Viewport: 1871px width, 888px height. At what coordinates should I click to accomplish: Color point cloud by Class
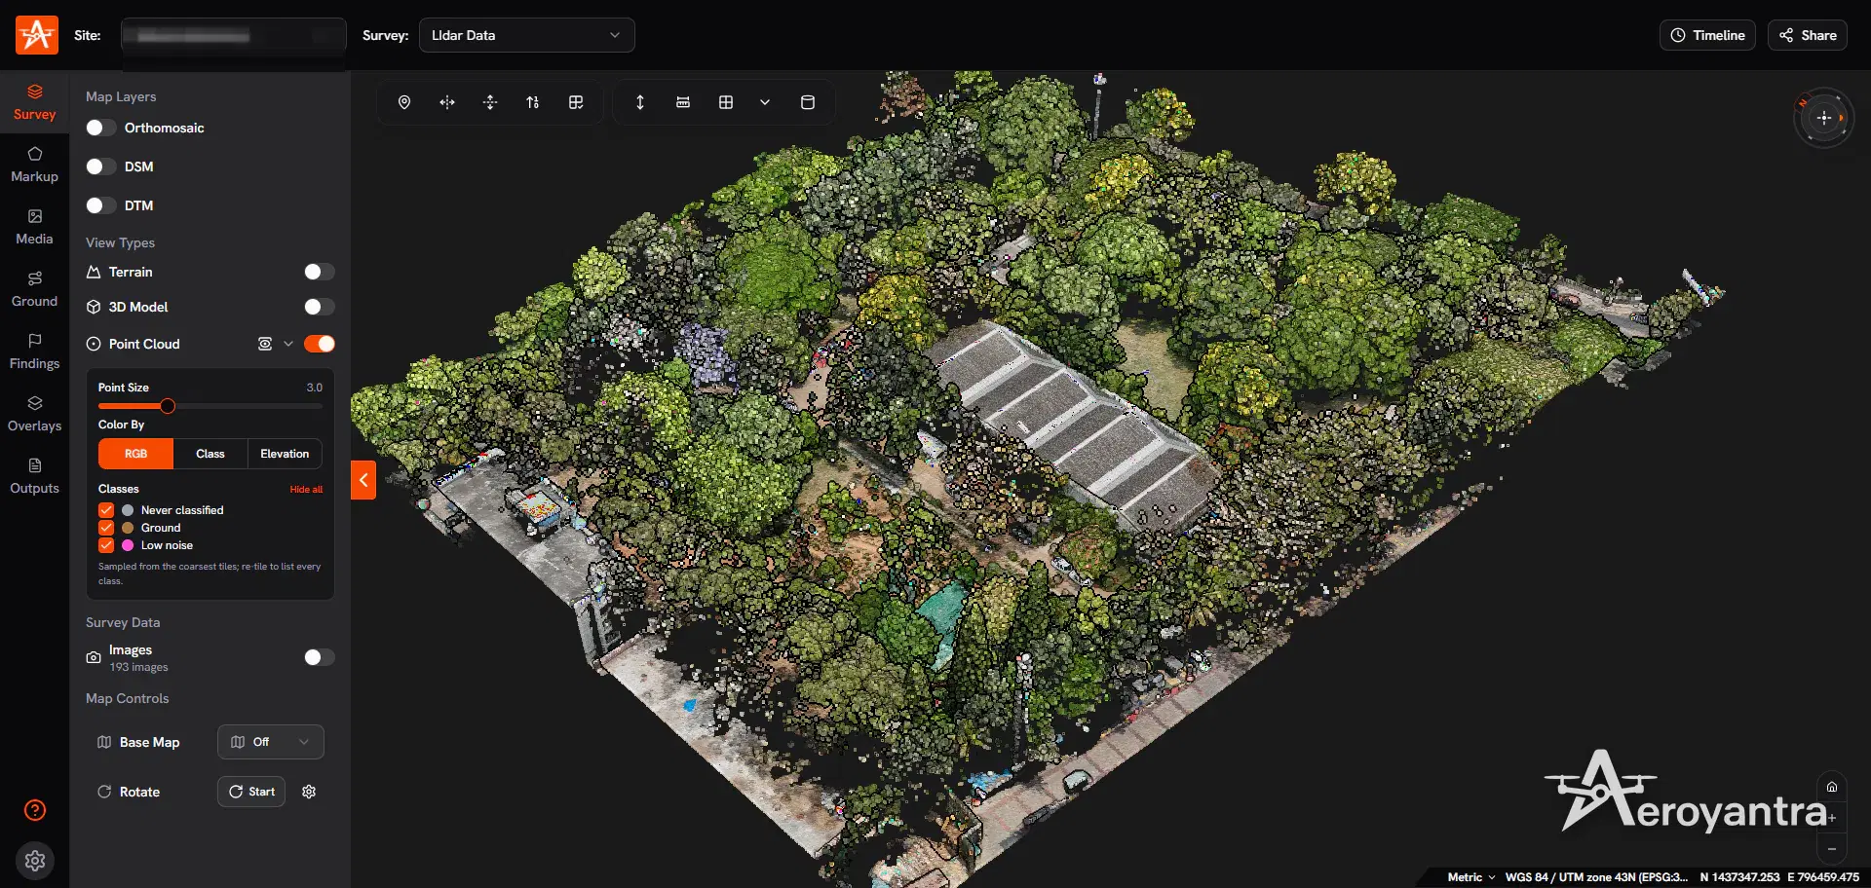click(x=210, y=454)
